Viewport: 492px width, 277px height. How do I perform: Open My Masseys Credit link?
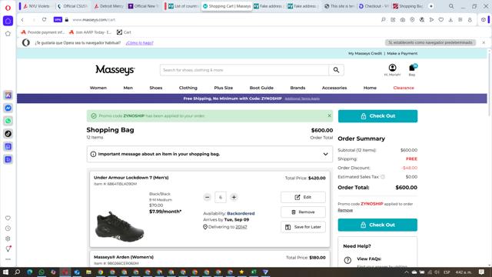tap(365, 53)
